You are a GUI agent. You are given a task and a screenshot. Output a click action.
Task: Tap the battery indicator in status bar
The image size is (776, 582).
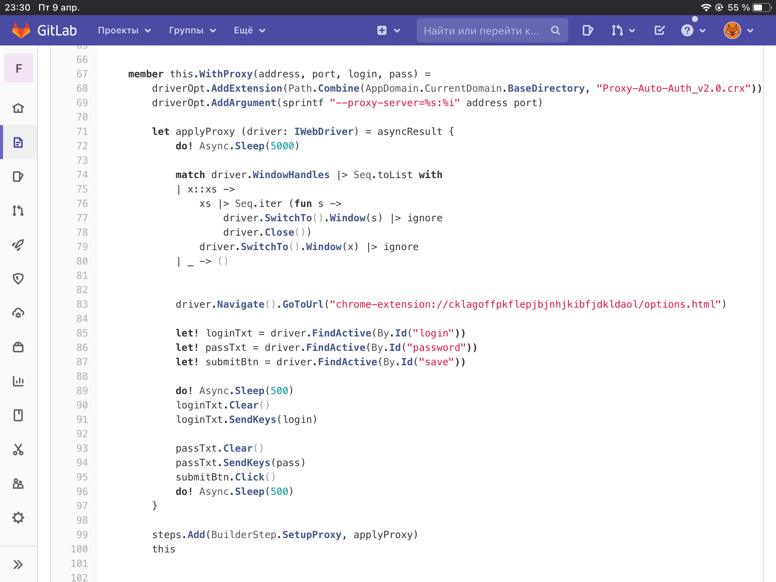[x=762, y=8]
